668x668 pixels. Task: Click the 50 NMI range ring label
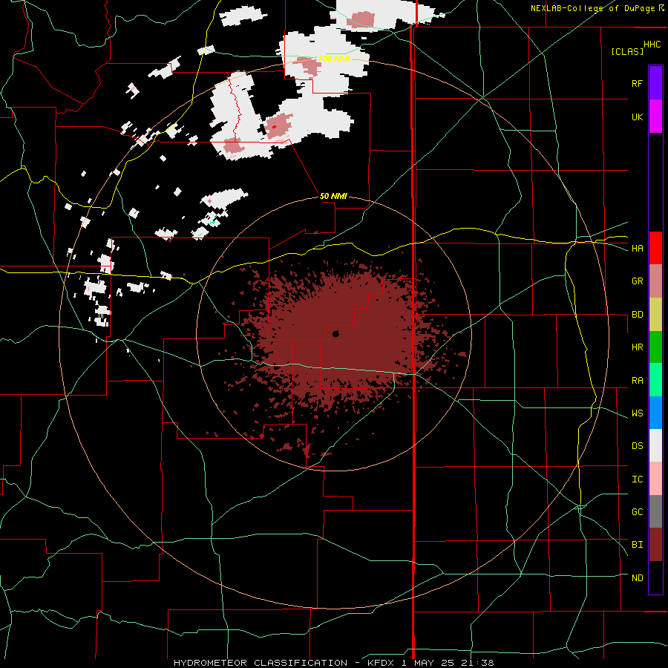pos(333,197)
